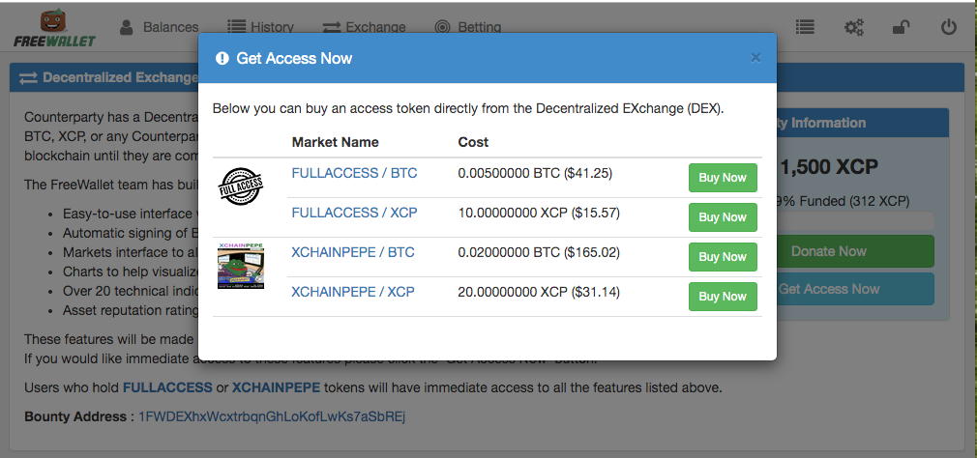Screen dimensions: 977x458
Task: Click the FULLACCESS token link in text
Action: pos(167,387)
